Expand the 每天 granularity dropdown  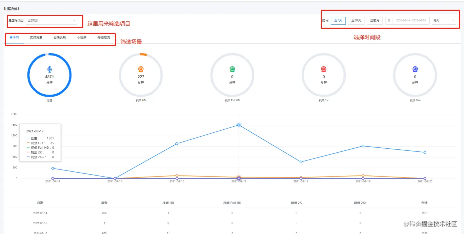(x=444, y=21)
